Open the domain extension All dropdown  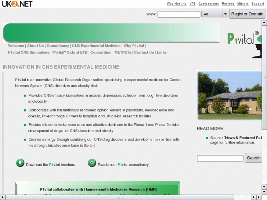[x=214, y=14]
